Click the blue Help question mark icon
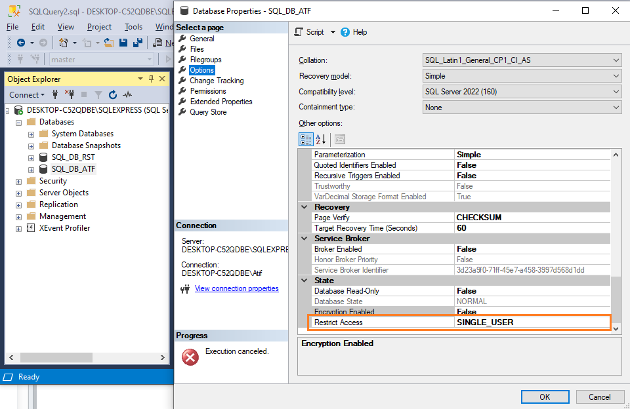The image size is (630, 409). pos(345,32)
